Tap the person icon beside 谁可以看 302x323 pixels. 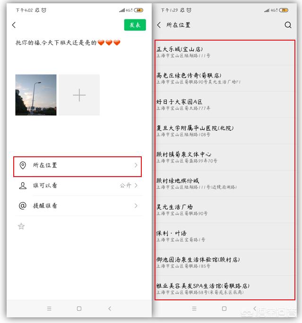(22, 186)
